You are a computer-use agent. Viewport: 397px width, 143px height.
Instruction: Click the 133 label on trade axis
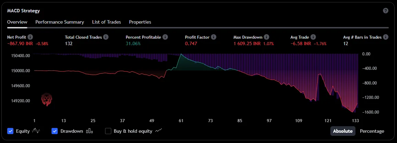[355, 121]
